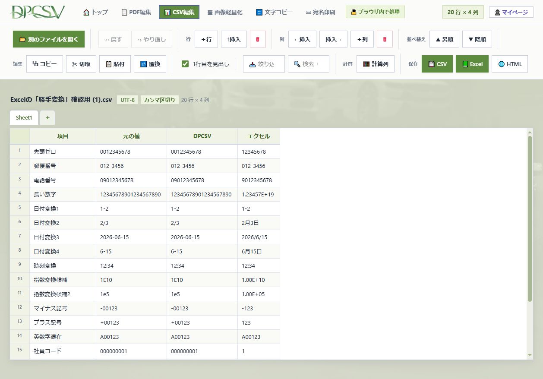Click the scrollbar down arrow
The height and width of the screenshot is (379, 543).
point(530,355)
